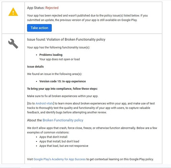
Task: Click 'To bring your app into compliance' heading
Action: pos(62,89)
